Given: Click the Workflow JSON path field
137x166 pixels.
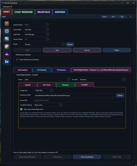Looking at the screenshot, I should [74, 95].
